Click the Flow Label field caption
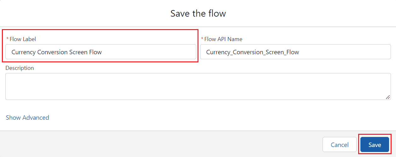The width and height of the screenshot is (396, 157). pos(23,39)
